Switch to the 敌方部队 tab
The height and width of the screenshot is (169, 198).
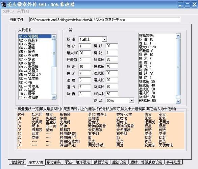[54, 162]
